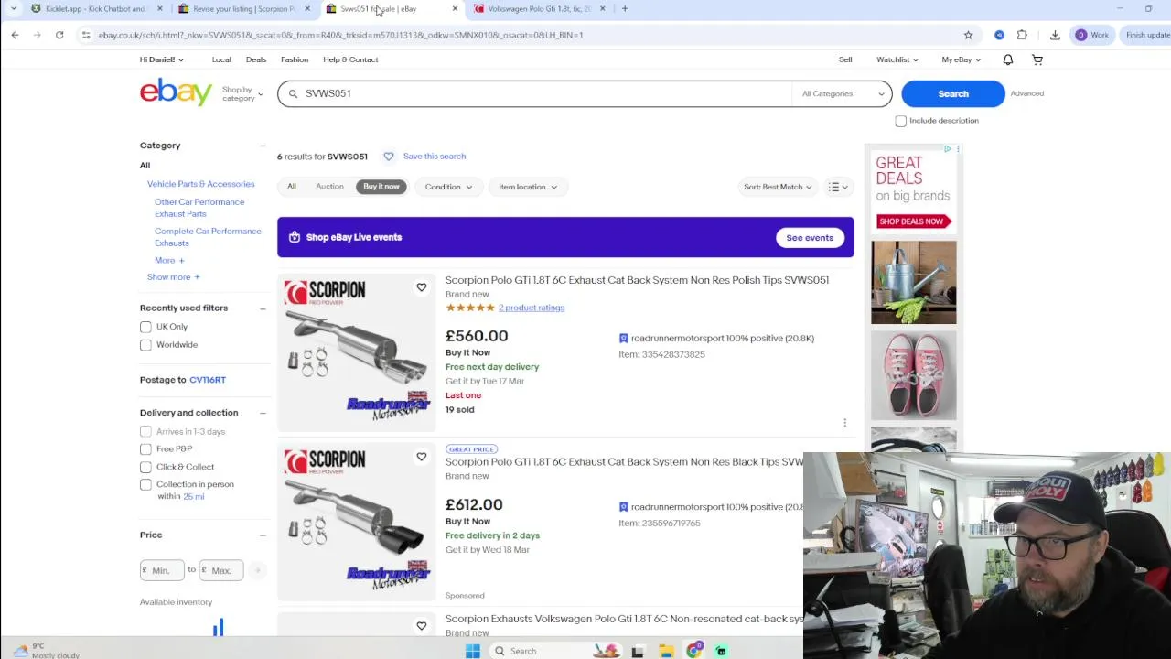This screenshot has height=659, width=1171.
Task: Go back to the previous page
Action: tap(15, 35)
